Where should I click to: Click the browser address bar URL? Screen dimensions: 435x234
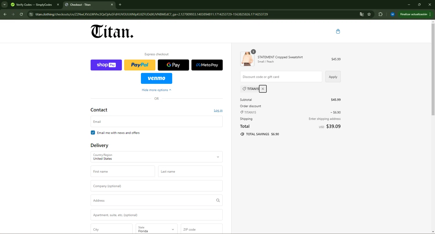tap(152, 14)
